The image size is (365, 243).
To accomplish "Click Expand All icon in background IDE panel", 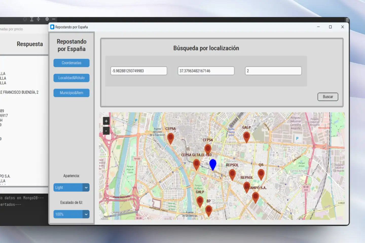I will point(32,19).
